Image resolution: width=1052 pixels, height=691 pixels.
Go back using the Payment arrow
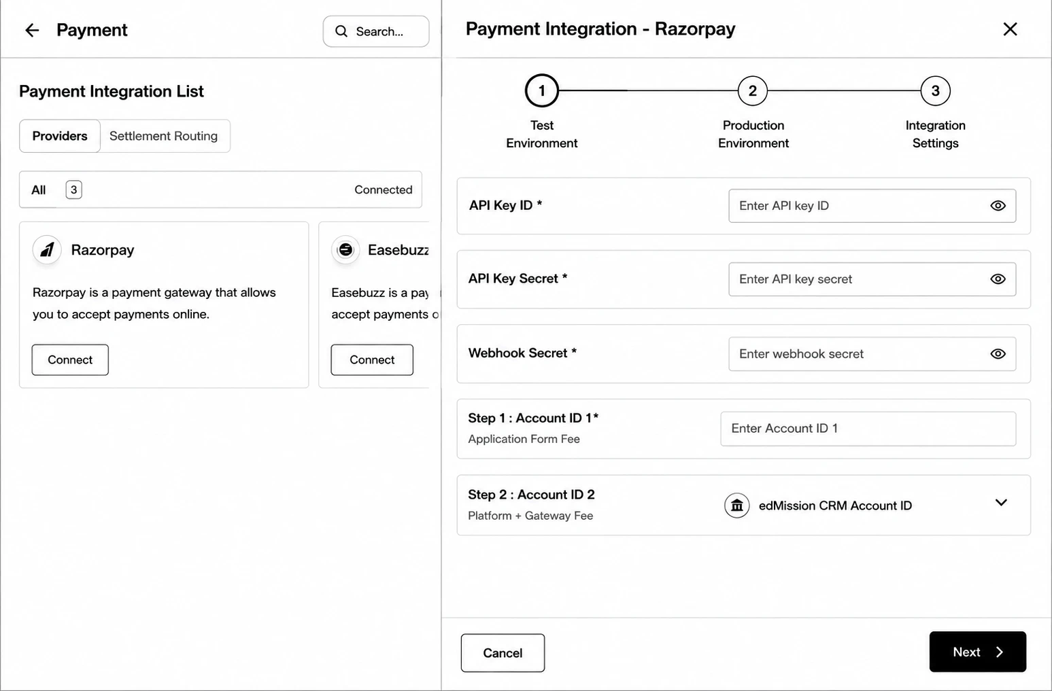point(32,30)
